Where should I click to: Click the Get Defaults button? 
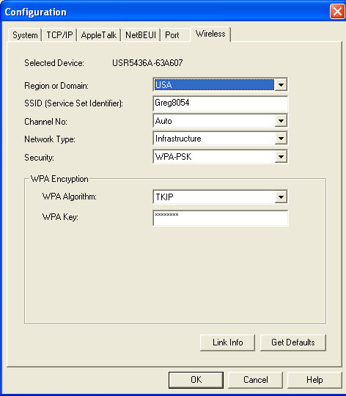293,342
